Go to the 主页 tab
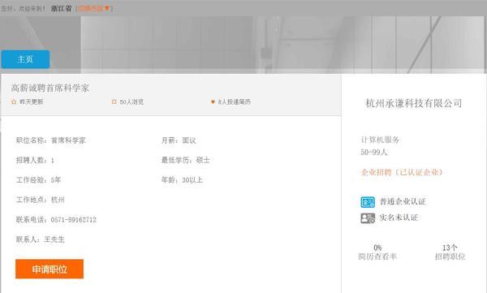The width and height of the screenshot is (487, 293). 25,59
